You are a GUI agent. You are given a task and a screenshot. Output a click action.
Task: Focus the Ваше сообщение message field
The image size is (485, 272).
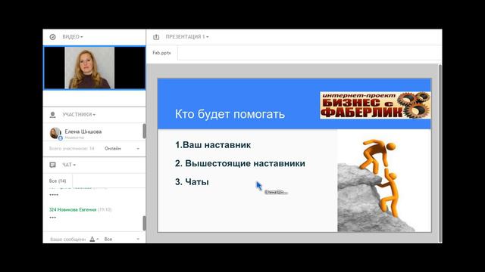tap(67, 239)
